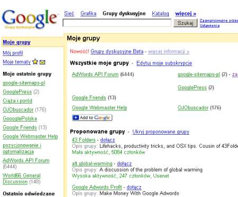The image size is (238, 197).
Task: Open GooglePress in main list
Action: coord(192,88)
